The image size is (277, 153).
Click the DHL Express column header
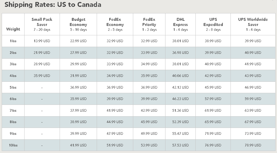coord(181,24)
